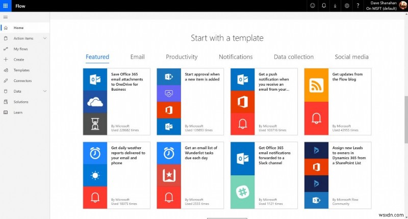
Task: Open Start approval when new item template
Action: 190,101
